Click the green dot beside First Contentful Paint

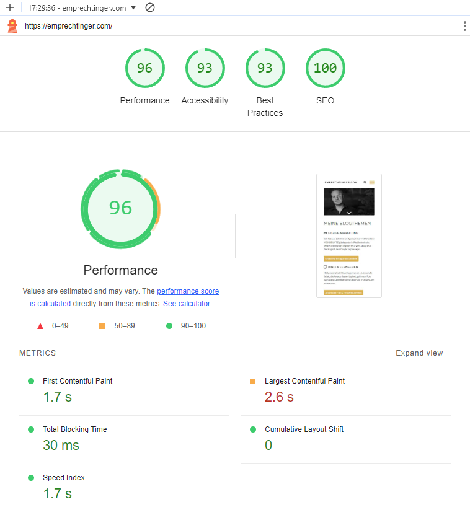click(31, 381)
